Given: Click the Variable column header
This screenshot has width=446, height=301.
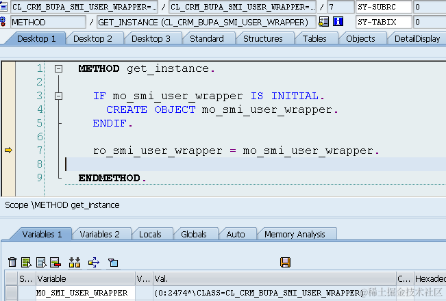Looking at the screenshot, I should pos(86,279).
